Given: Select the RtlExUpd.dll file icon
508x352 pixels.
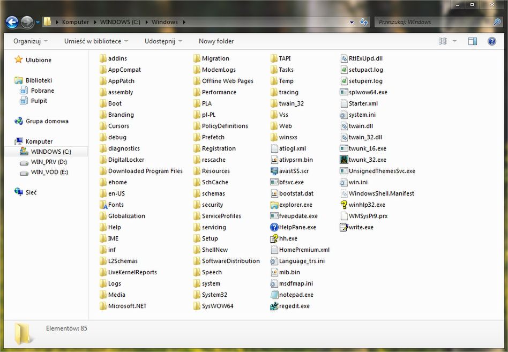Looking at the screenshot, I should (343, 58).
